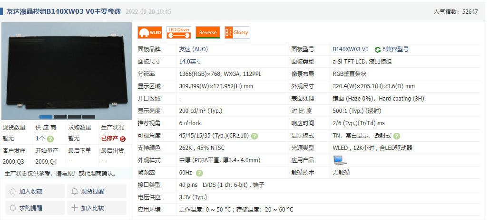Click the display area value 309.399(W)×173.952(H) mm
Viewport: 489px width, 222px height.
[216, 86]
